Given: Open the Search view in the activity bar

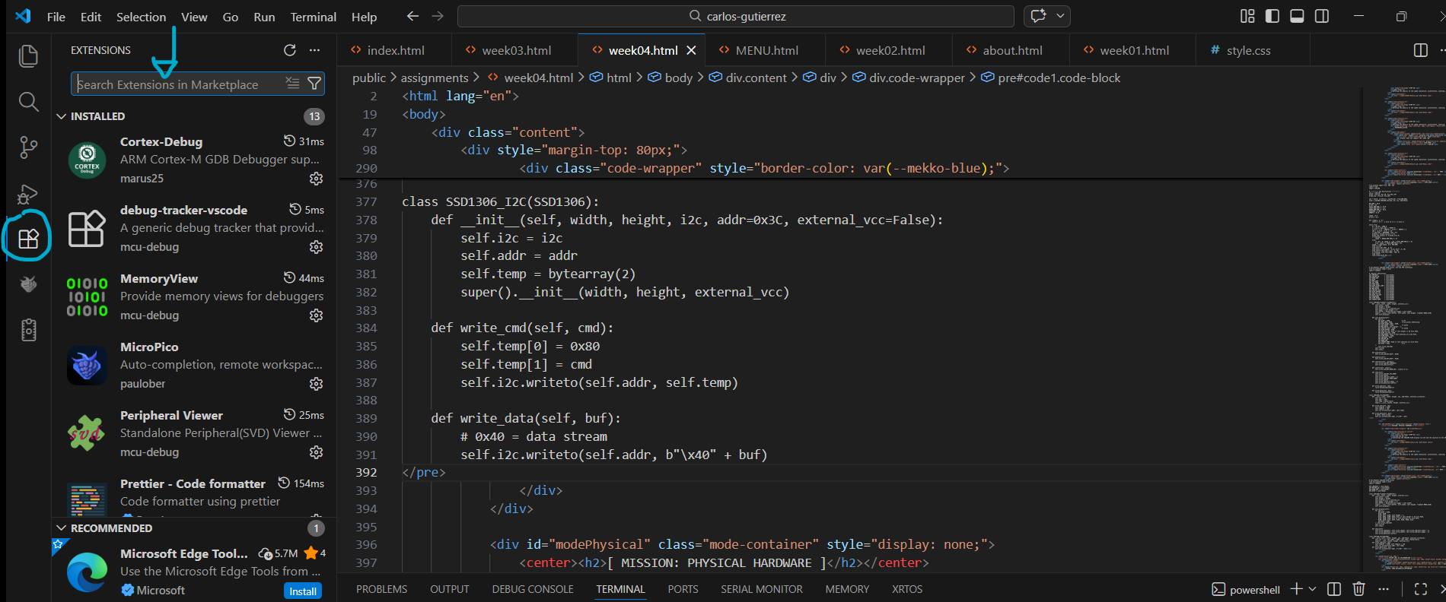Looking at the screenshot, I should tap(28, 101).
